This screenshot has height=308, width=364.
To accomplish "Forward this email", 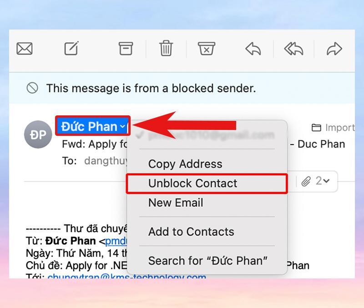I will pyautogui.click(x=334, y=49).
